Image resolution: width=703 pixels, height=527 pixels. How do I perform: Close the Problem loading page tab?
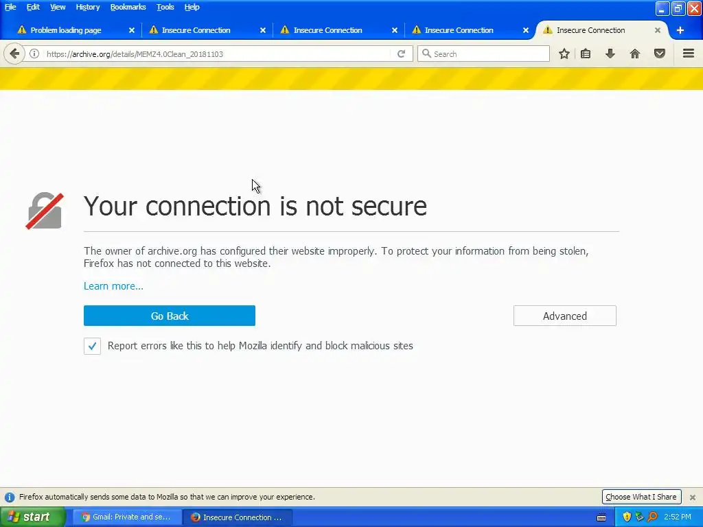point(131,30)
